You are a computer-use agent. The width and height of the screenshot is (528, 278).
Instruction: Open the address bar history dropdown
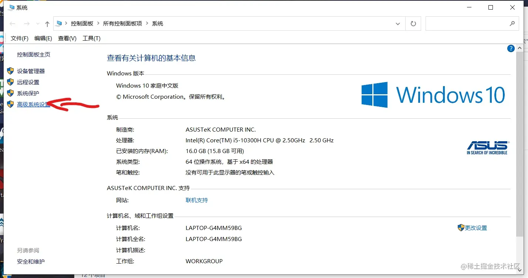pos(398,24)
